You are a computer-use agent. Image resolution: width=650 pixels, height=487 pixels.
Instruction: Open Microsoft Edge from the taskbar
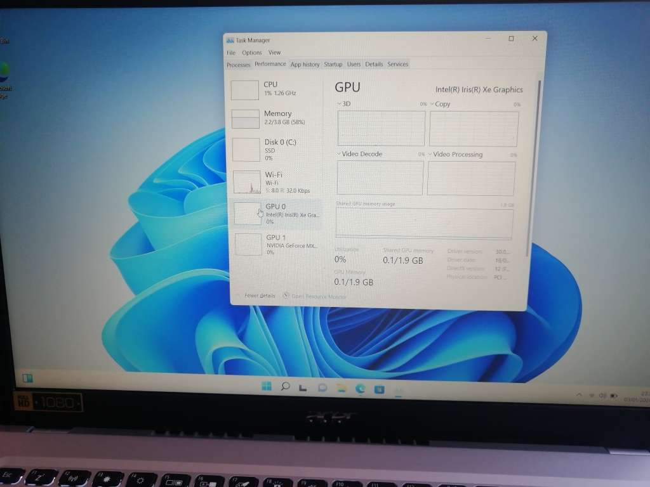361,387
